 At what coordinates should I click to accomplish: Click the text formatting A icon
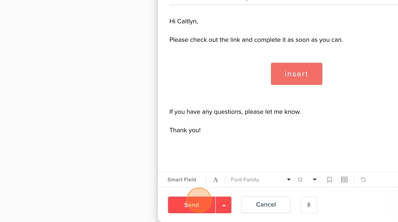tap(215, 180)
